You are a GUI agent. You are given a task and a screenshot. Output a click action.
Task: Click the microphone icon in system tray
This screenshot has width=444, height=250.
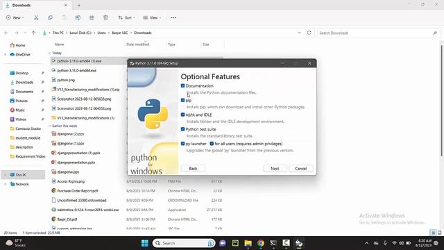click(385, 243)
